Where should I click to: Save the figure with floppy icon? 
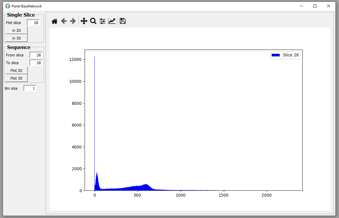(122, 21)
